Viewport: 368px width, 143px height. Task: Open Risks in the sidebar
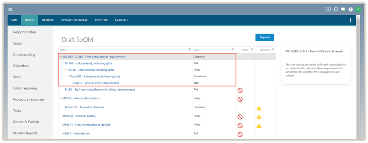coord(17,77)
